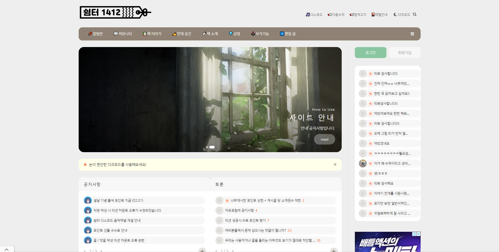Open recent comment 재밌어보여요 한번 해보...
This screenshot has height=252, width=499.
click(x=392, y=114)
